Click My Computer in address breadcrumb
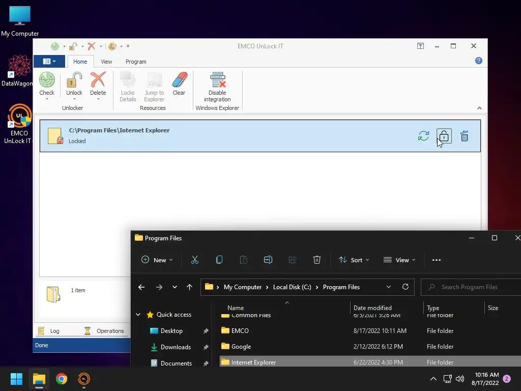Image resolution: width=521 pixels, height=391 pixels. click(243, 287)
